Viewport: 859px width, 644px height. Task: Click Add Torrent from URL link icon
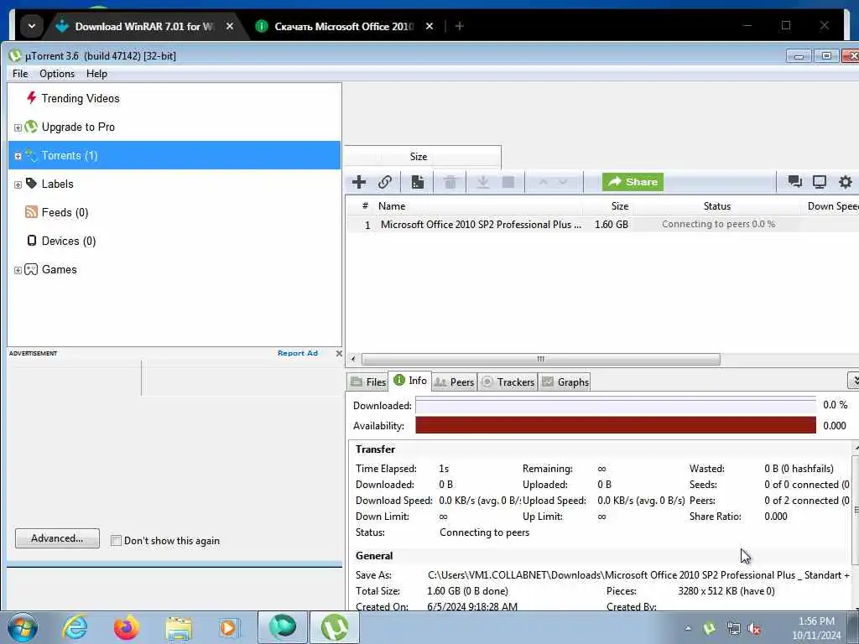pyautogui.click(x=385, y=182)
